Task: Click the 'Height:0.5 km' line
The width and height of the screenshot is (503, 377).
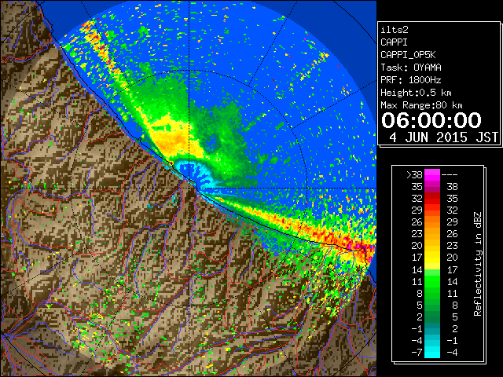Action: coord(416,93)
